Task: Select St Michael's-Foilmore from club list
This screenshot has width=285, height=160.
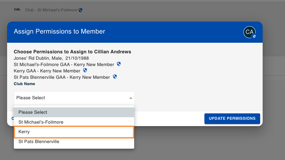Action: 74,122
